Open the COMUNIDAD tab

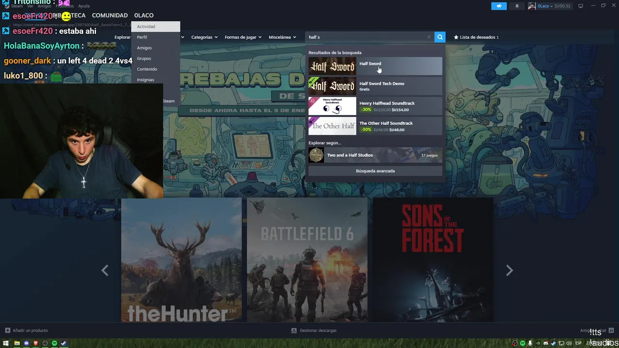coord(110,15)
